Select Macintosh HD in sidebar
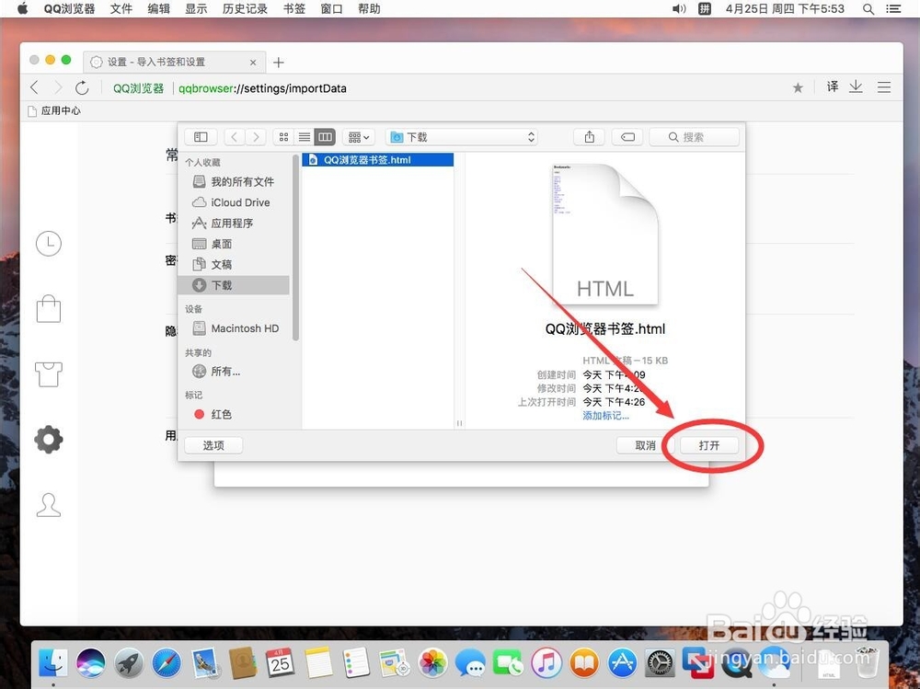Image resolution: width=920 pixels, height=689 pixels. 236,328
